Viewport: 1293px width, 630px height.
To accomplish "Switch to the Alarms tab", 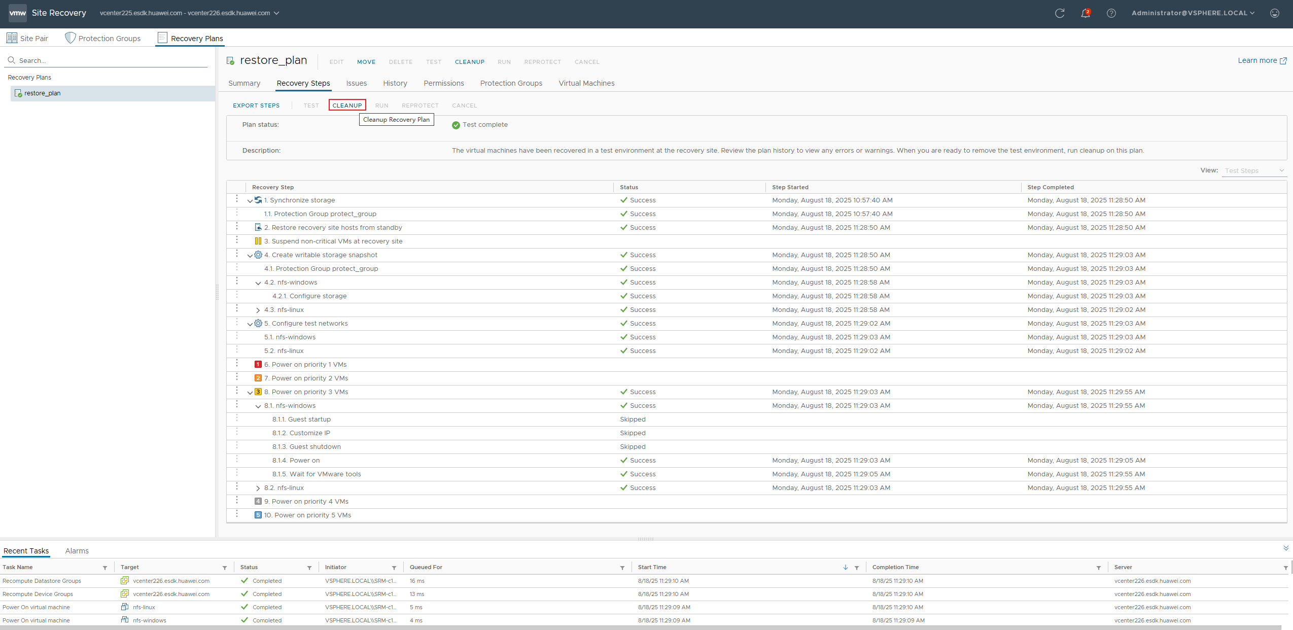I will (77, 551).
